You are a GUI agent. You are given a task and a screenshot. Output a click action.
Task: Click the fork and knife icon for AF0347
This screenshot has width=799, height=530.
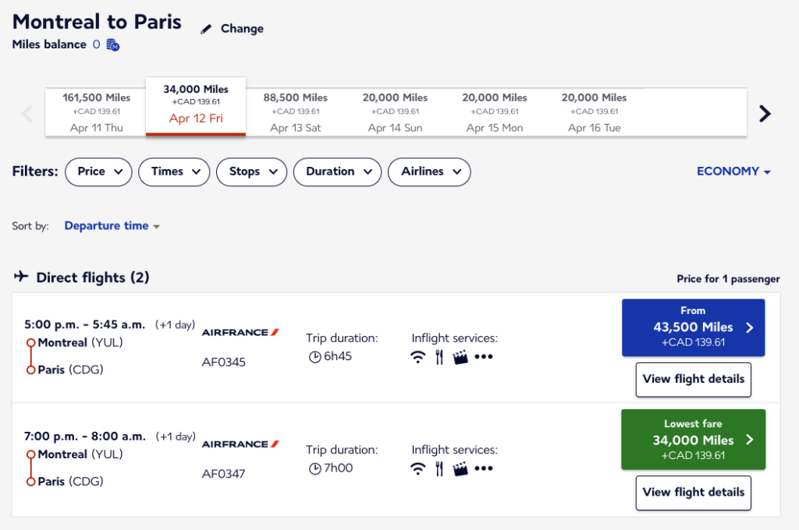[439, 468]
